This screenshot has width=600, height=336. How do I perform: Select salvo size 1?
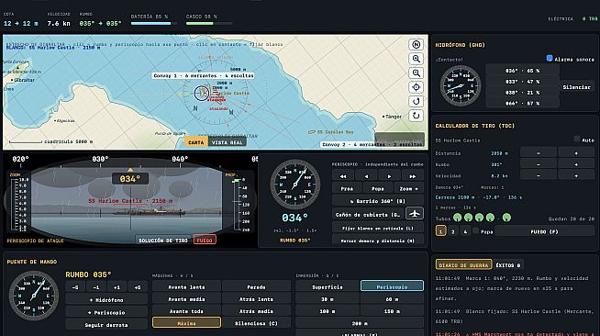click(440, 231)
